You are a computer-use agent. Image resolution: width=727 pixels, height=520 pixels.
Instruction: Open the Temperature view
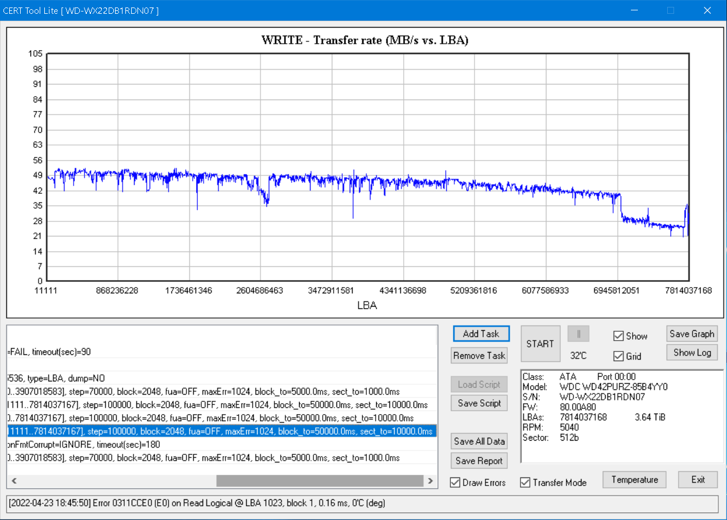(634, 480)
